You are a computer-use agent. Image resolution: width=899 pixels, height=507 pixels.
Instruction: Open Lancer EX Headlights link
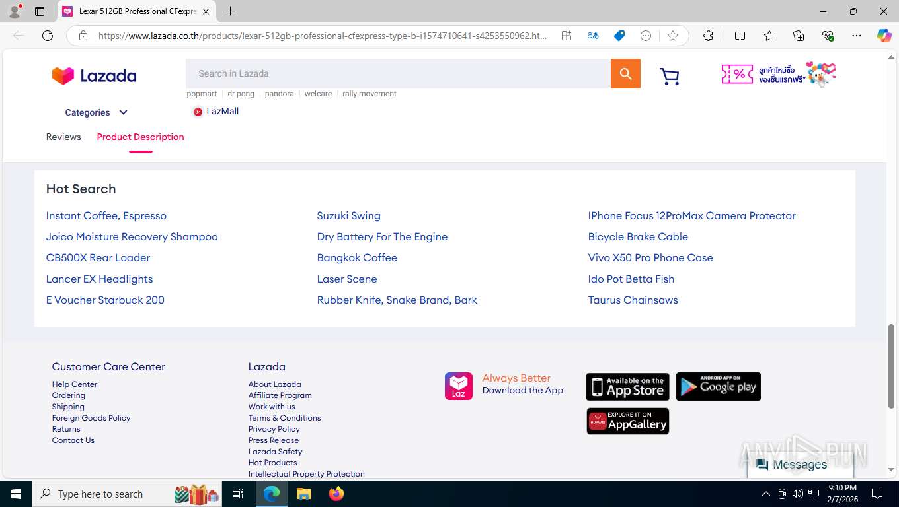[x=99, y=279]
